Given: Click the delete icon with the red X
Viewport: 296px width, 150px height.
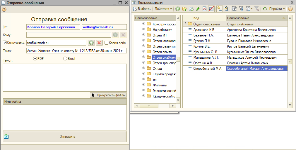Looking at the screenshot, I should [x=204, y=9].
